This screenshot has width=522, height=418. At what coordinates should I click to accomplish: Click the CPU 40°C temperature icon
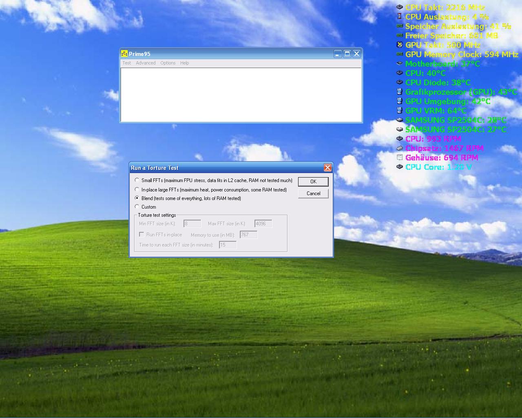(x=400, y=73)
